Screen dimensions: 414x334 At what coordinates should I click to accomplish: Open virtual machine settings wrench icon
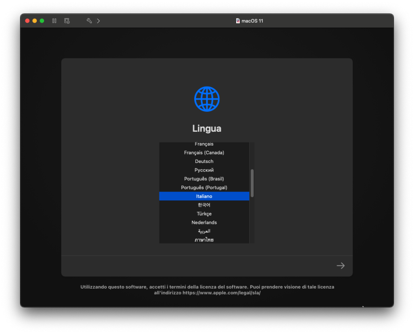(x=89, y=21)
